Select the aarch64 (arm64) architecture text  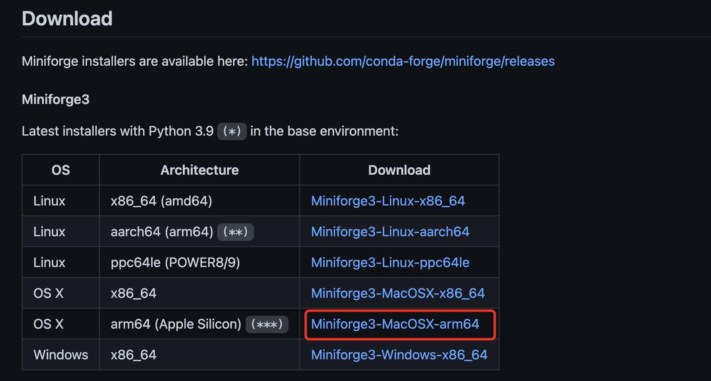pos(162,232)
